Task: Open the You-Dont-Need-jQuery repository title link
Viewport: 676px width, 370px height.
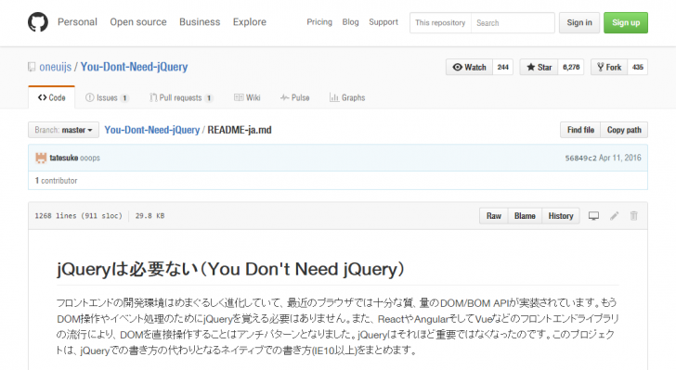Action: [134, 67]
